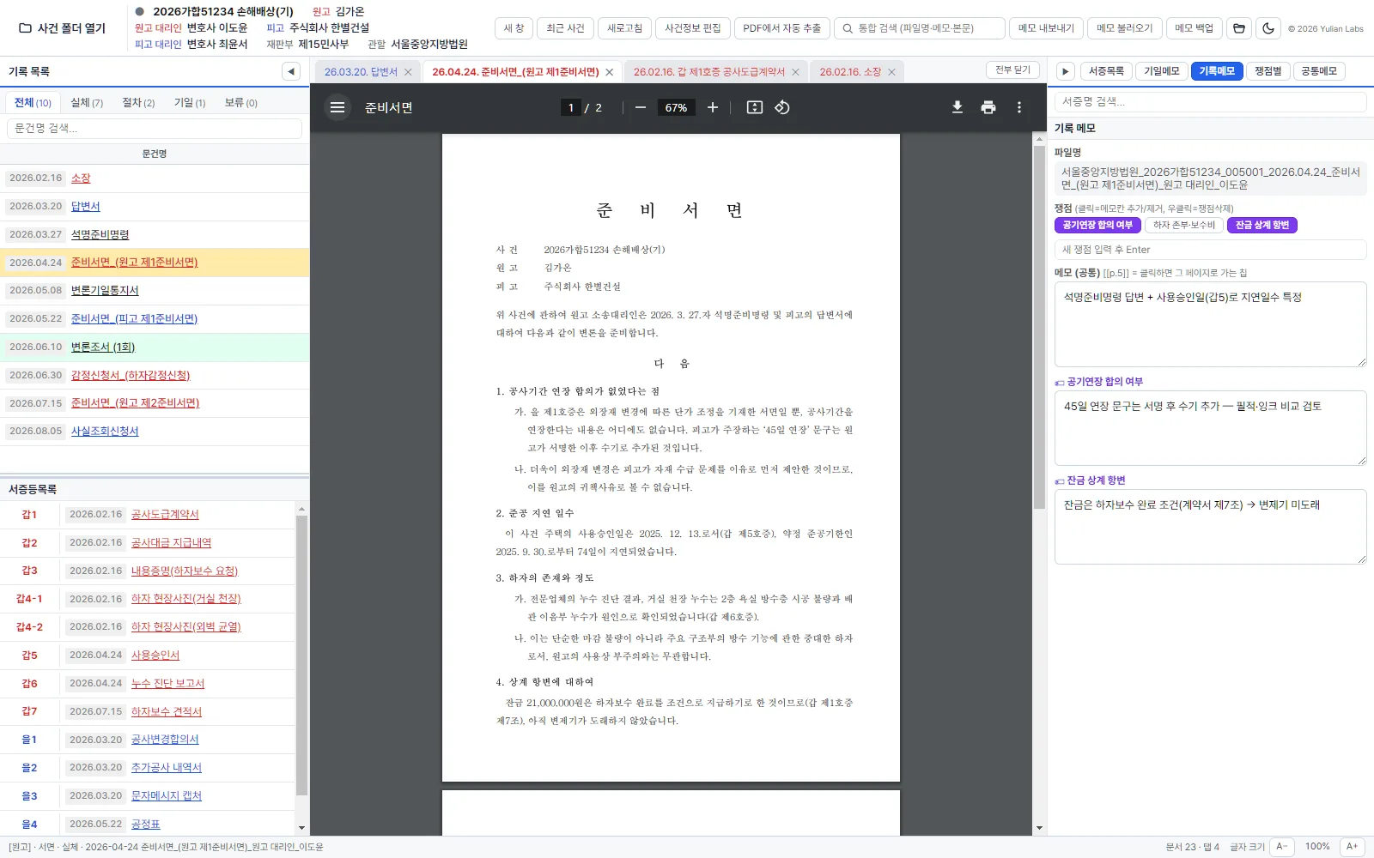Zoom in the PDF page
Screen dimensions: 1374x858
[712, 107]
